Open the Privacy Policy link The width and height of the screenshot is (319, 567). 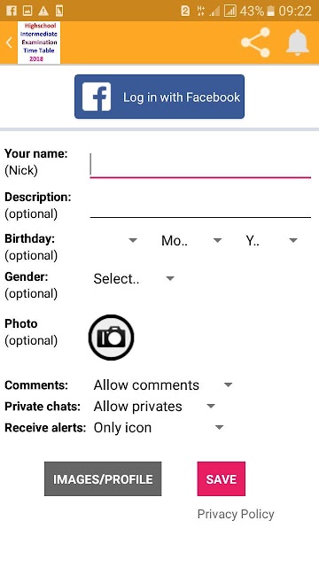click(x=236, y=514)
